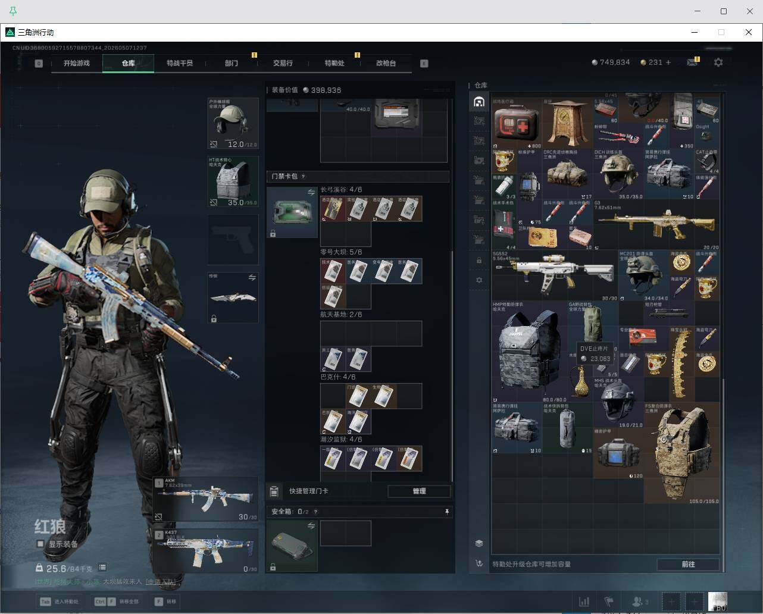
Task: Select the K437 secondary weapon slot
Action: point(206,551)
